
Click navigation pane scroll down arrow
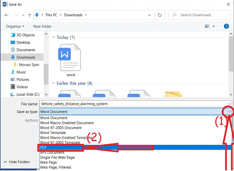pos(46,94)
